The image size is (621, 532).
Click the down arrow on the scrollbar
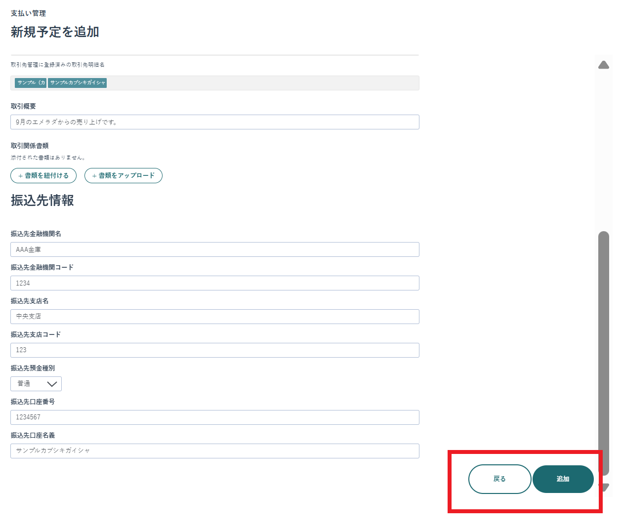[x=605, y=487]
